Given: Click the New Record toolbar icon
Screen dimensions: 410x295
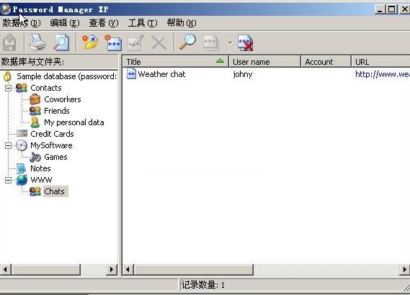Looking at the screenshot, I should point(113,42).
